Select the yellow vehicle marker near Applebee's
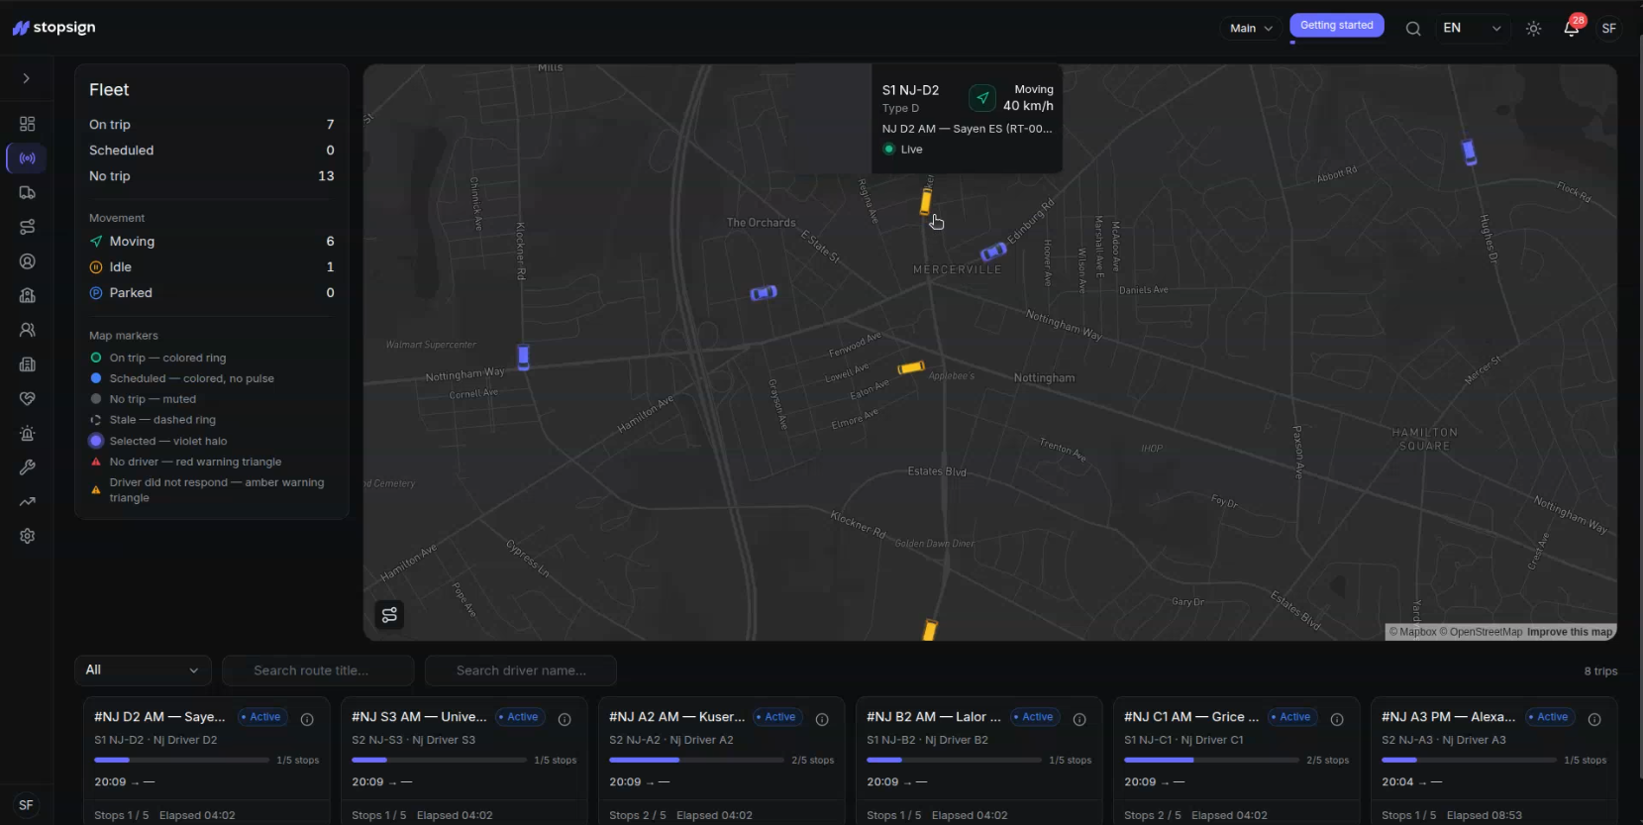Viewport: 1643px width, 825px height. [x=911, y=367]
